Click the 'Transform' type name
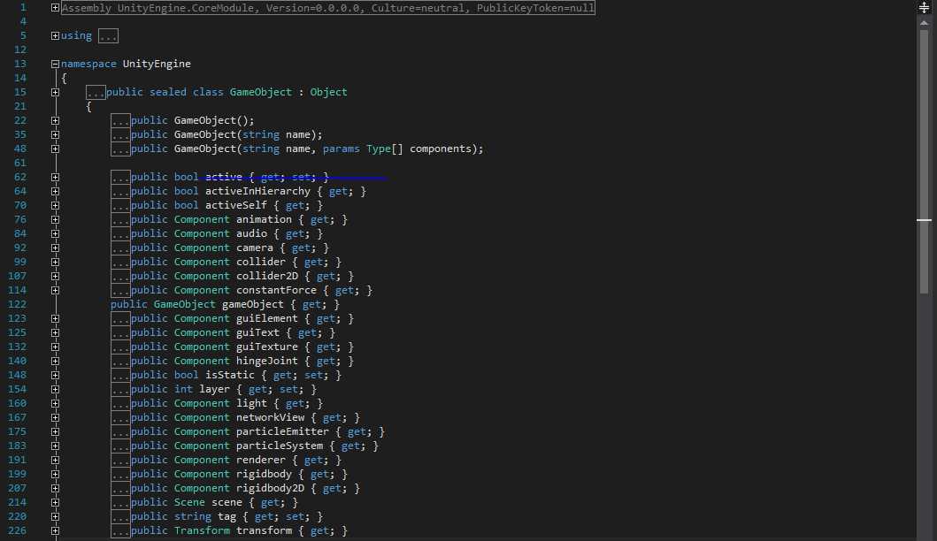 pyautogui.click(x=202, y=531)
